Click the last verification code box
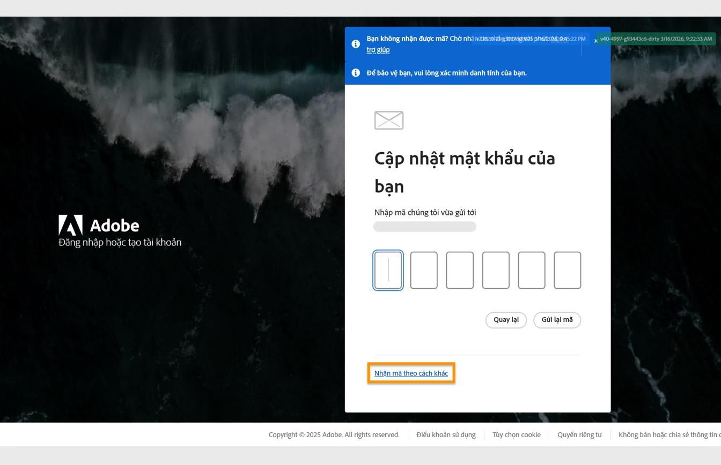The height and width of the screenshot is (465, 721). (568, 270)
